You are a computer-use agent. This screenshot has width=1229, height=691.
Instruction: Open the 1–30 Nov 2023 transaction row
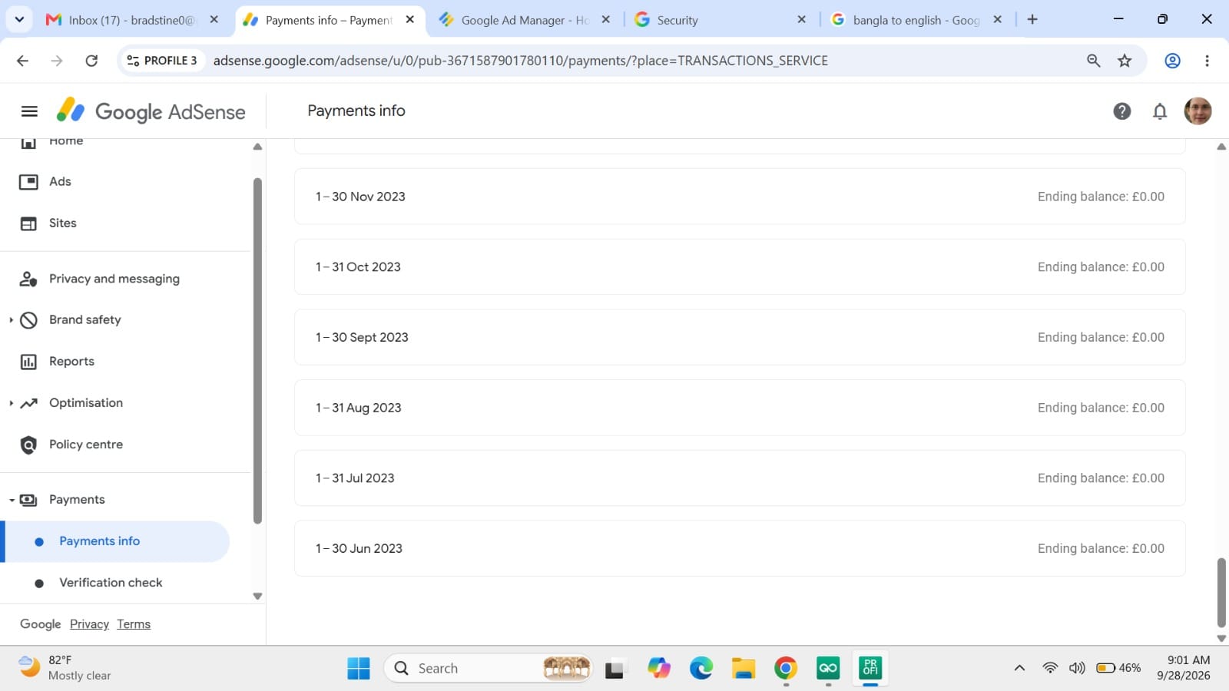click(740, 197)
